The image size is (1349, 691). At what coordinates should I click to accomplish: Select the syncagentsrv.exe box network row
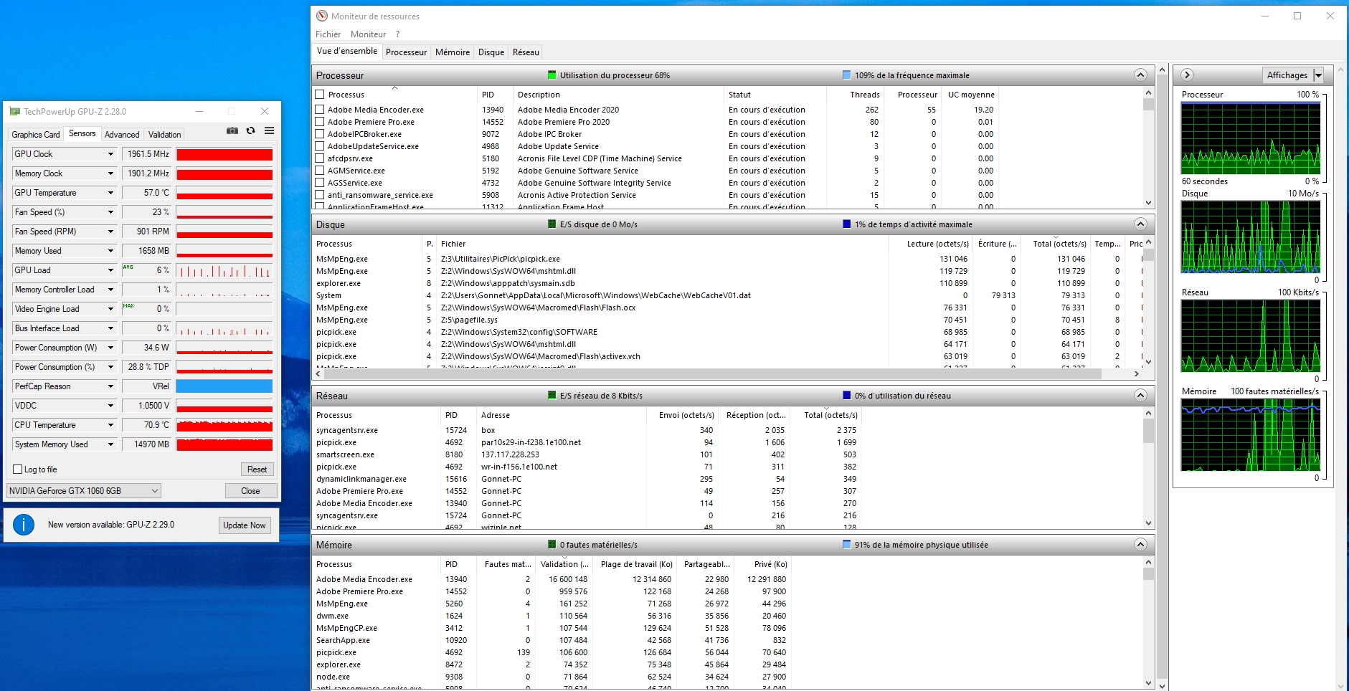pyautogui.click(x=587, y=430)
